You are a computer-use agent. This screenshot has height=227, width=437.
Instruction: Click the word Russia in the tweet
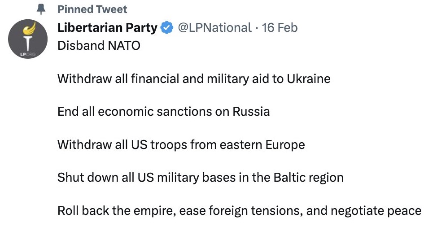pos(251,112)
